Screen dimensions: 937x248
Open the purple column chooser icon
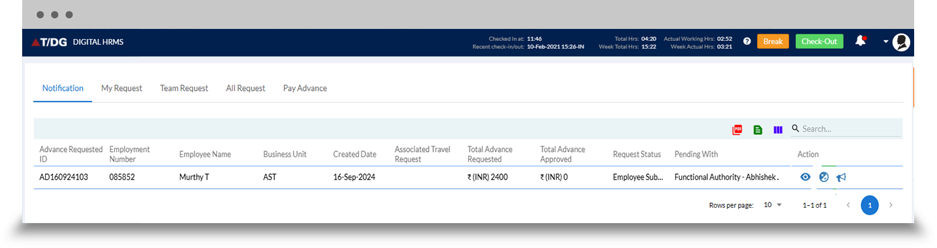click(778, 130)
